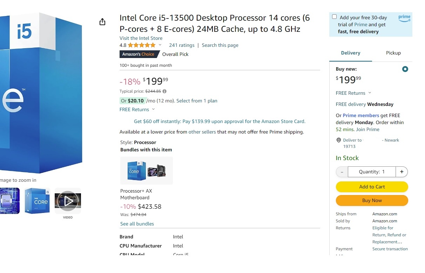Viewport: 425px width, 273px height.
Task: Play the product video thumbnail
Action: point(68,201)
